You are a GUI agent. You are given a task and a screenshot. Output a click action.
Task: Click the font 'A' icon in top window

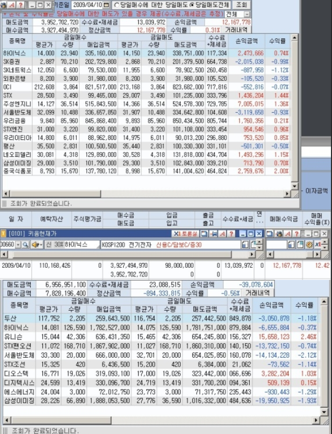(12, 5)
